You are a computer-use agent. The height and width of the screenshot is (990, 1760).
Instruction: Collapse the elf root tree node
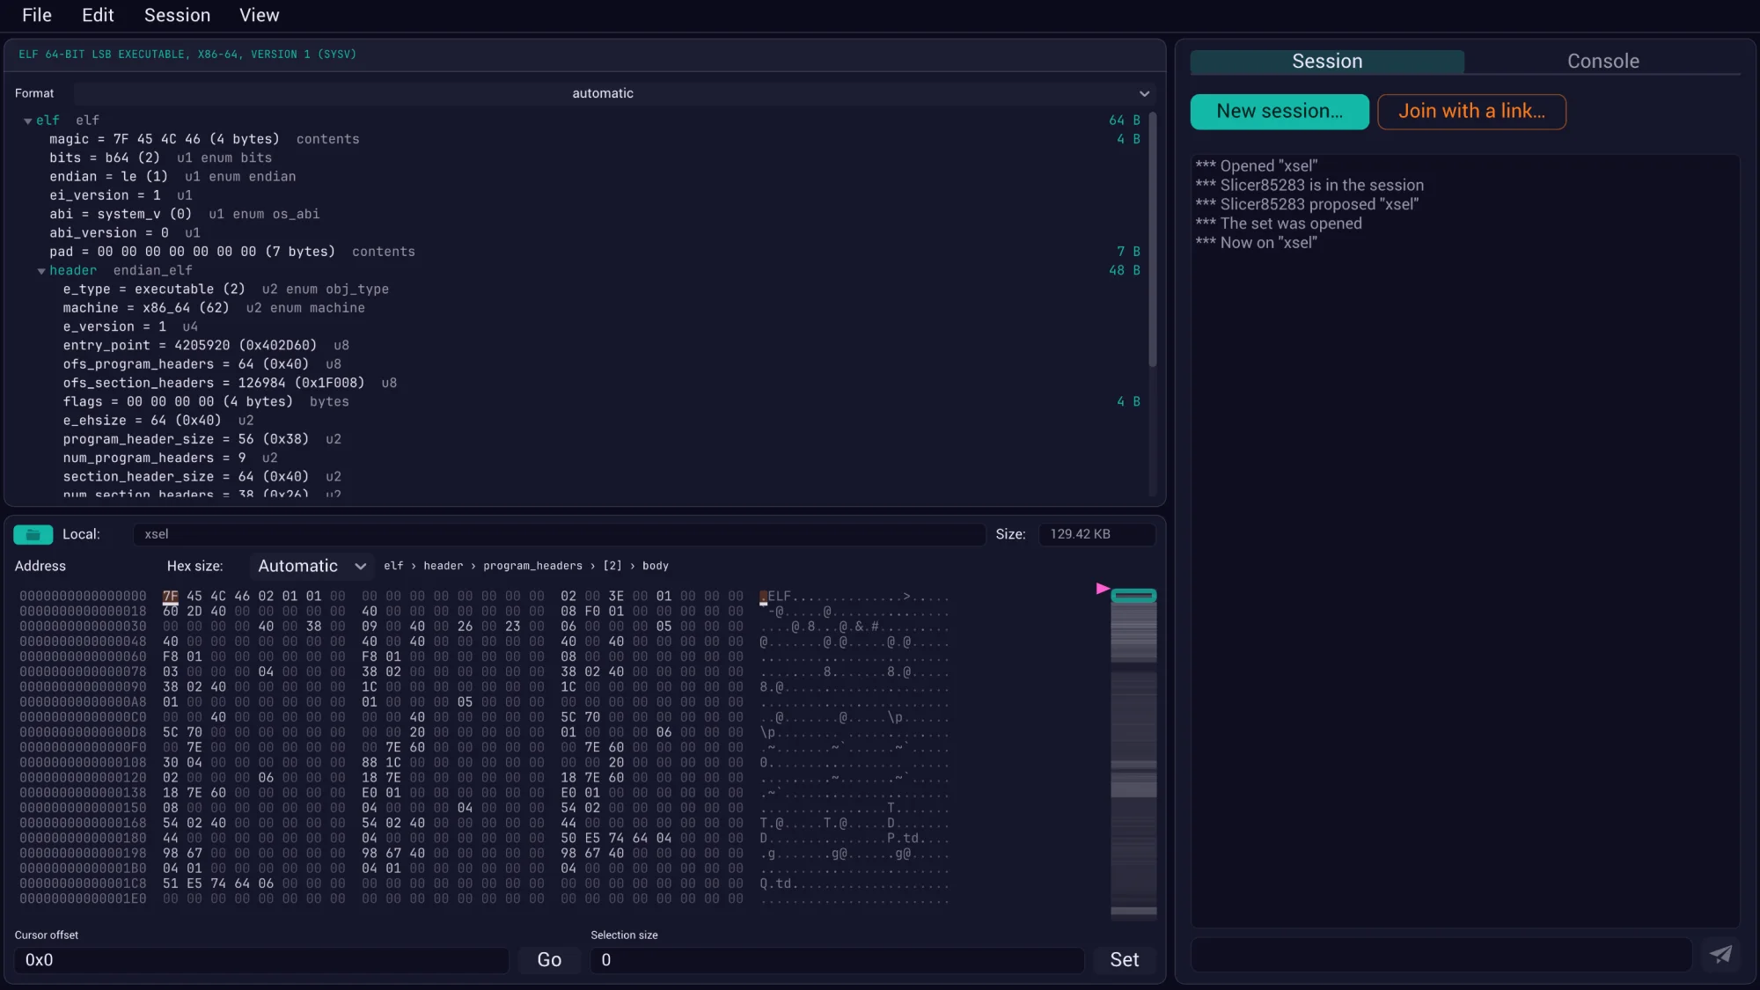[27, 121]
